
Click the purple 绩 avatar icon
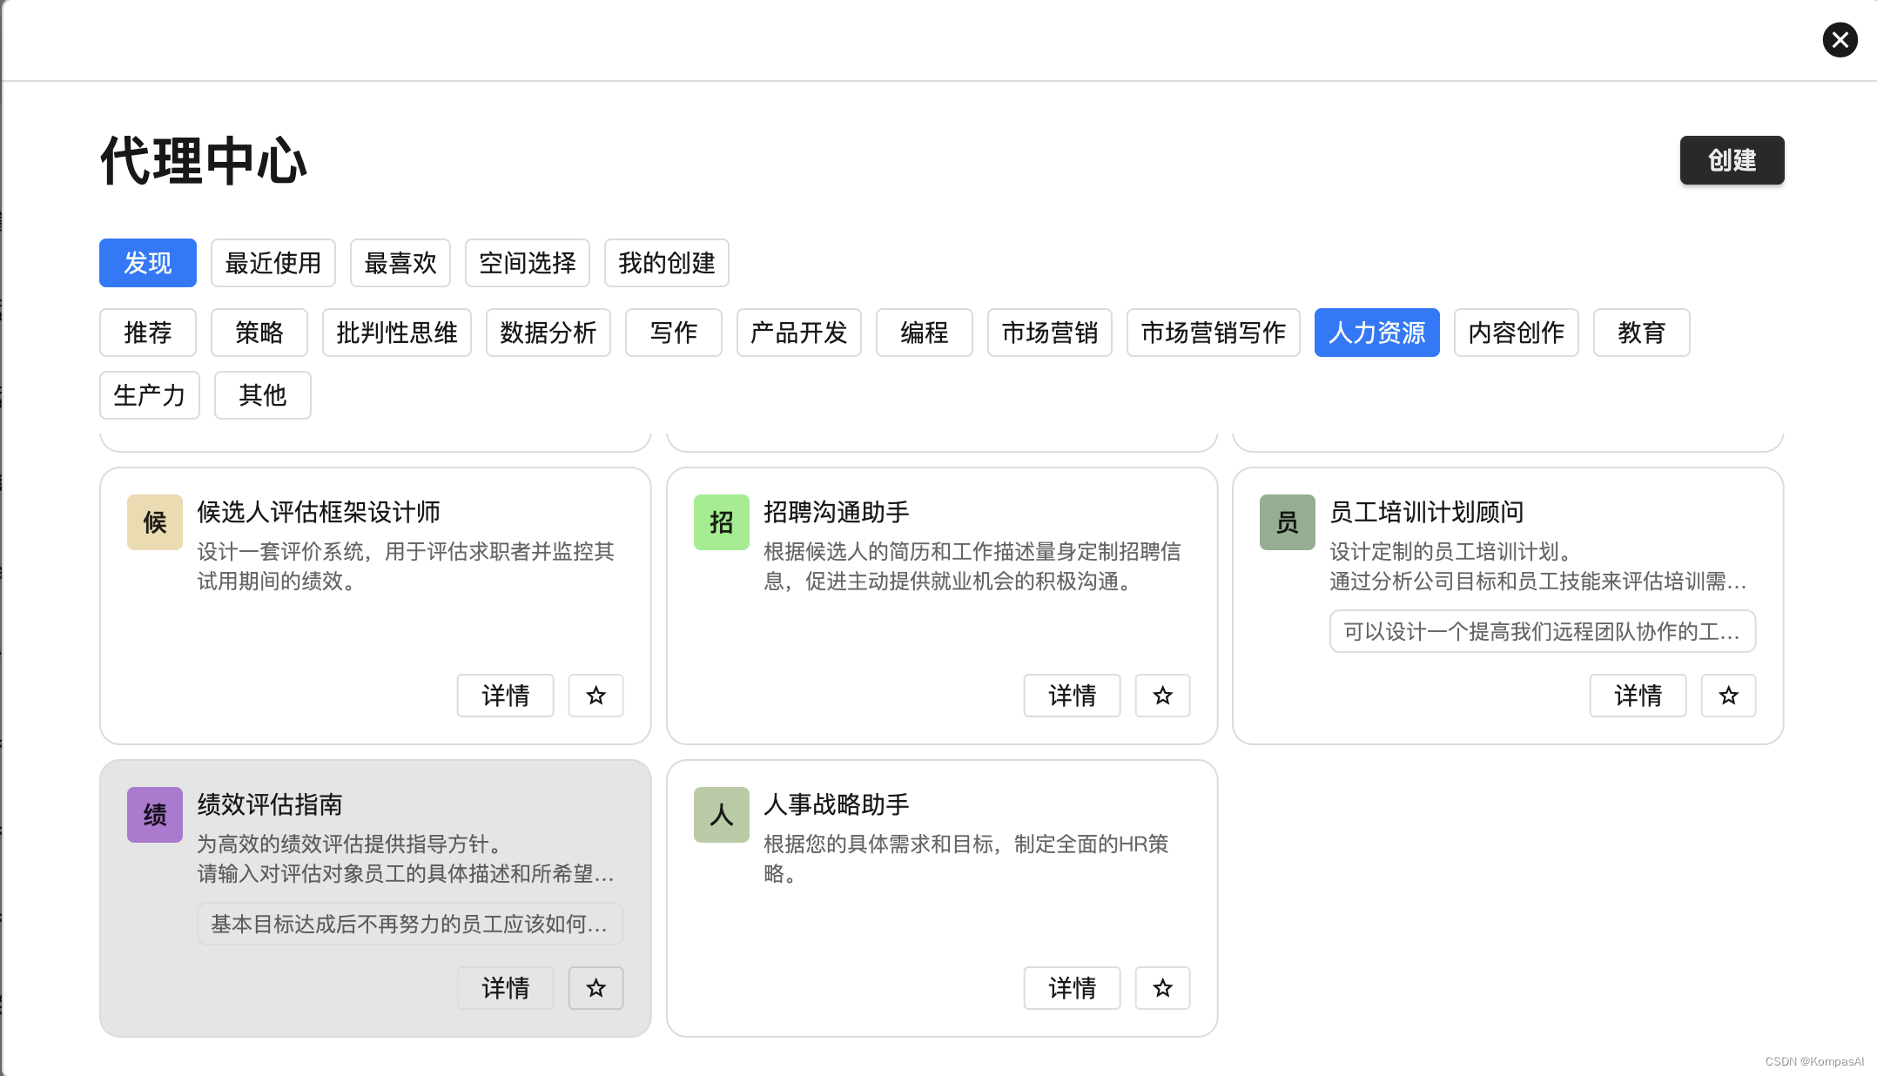tap(155, 815)
